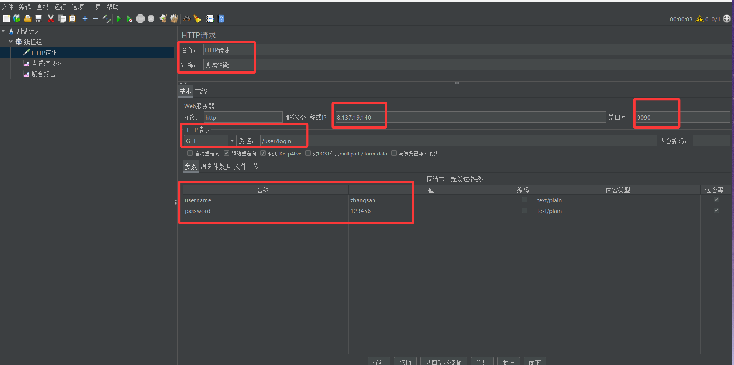Open 聚合报告 listener in tree
This screenshot has height=365, width=734.
point(43,74)
